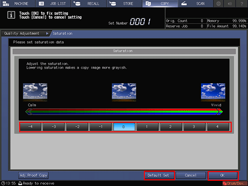Cancel the saturation setting
The height and width of the screenshot is (186, 248).
tap(190, 175)
